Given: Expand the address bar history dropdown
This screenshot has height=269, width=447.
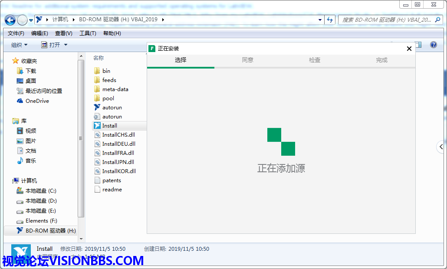Looking at the screenshot, I should click(320, 20).
